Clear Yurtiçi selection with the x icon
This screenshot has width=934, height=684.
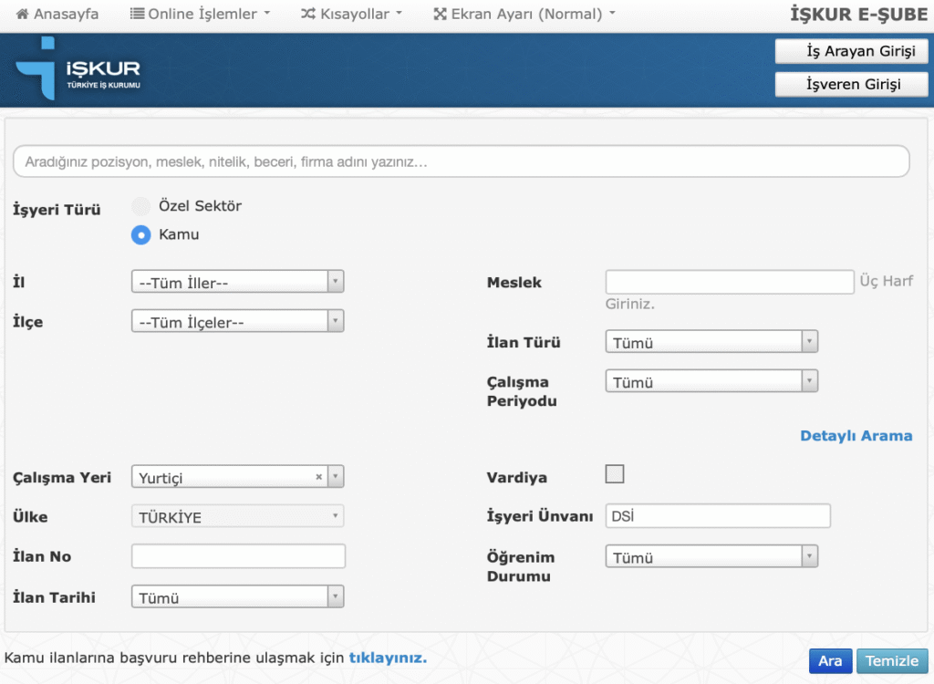pos(318,477)
